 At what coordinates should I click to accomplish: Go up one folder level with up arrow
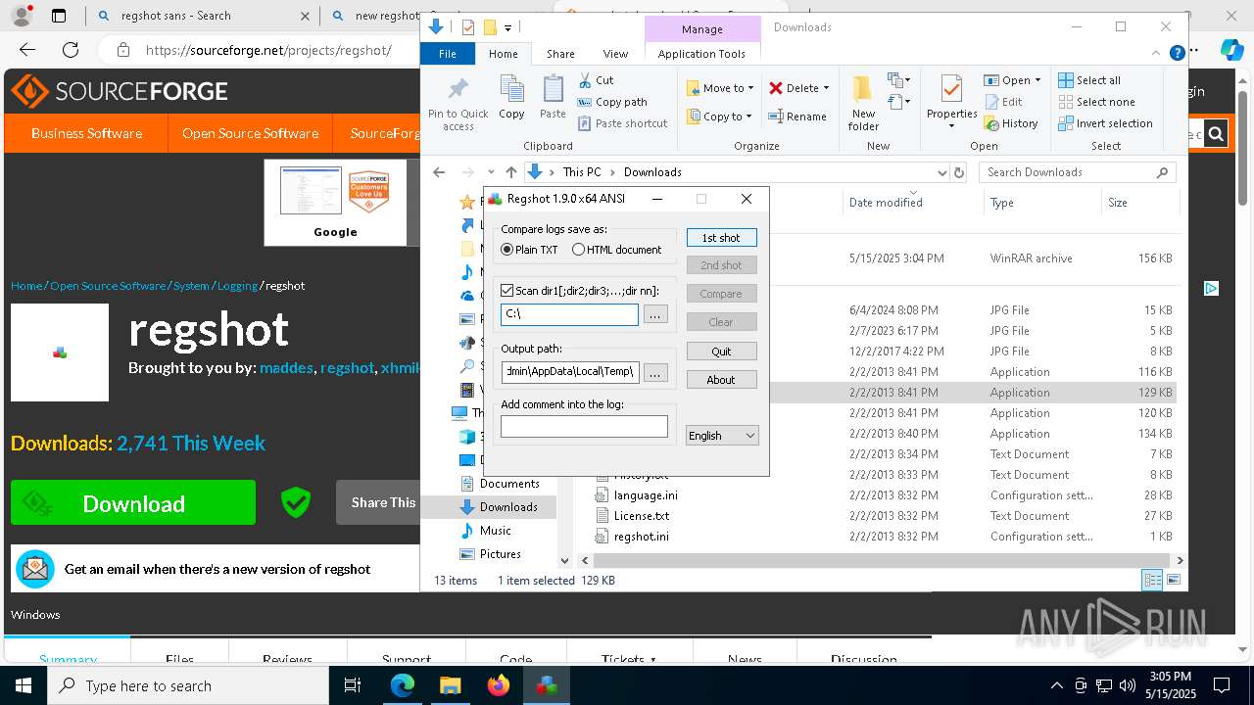(x=510, y=172)
